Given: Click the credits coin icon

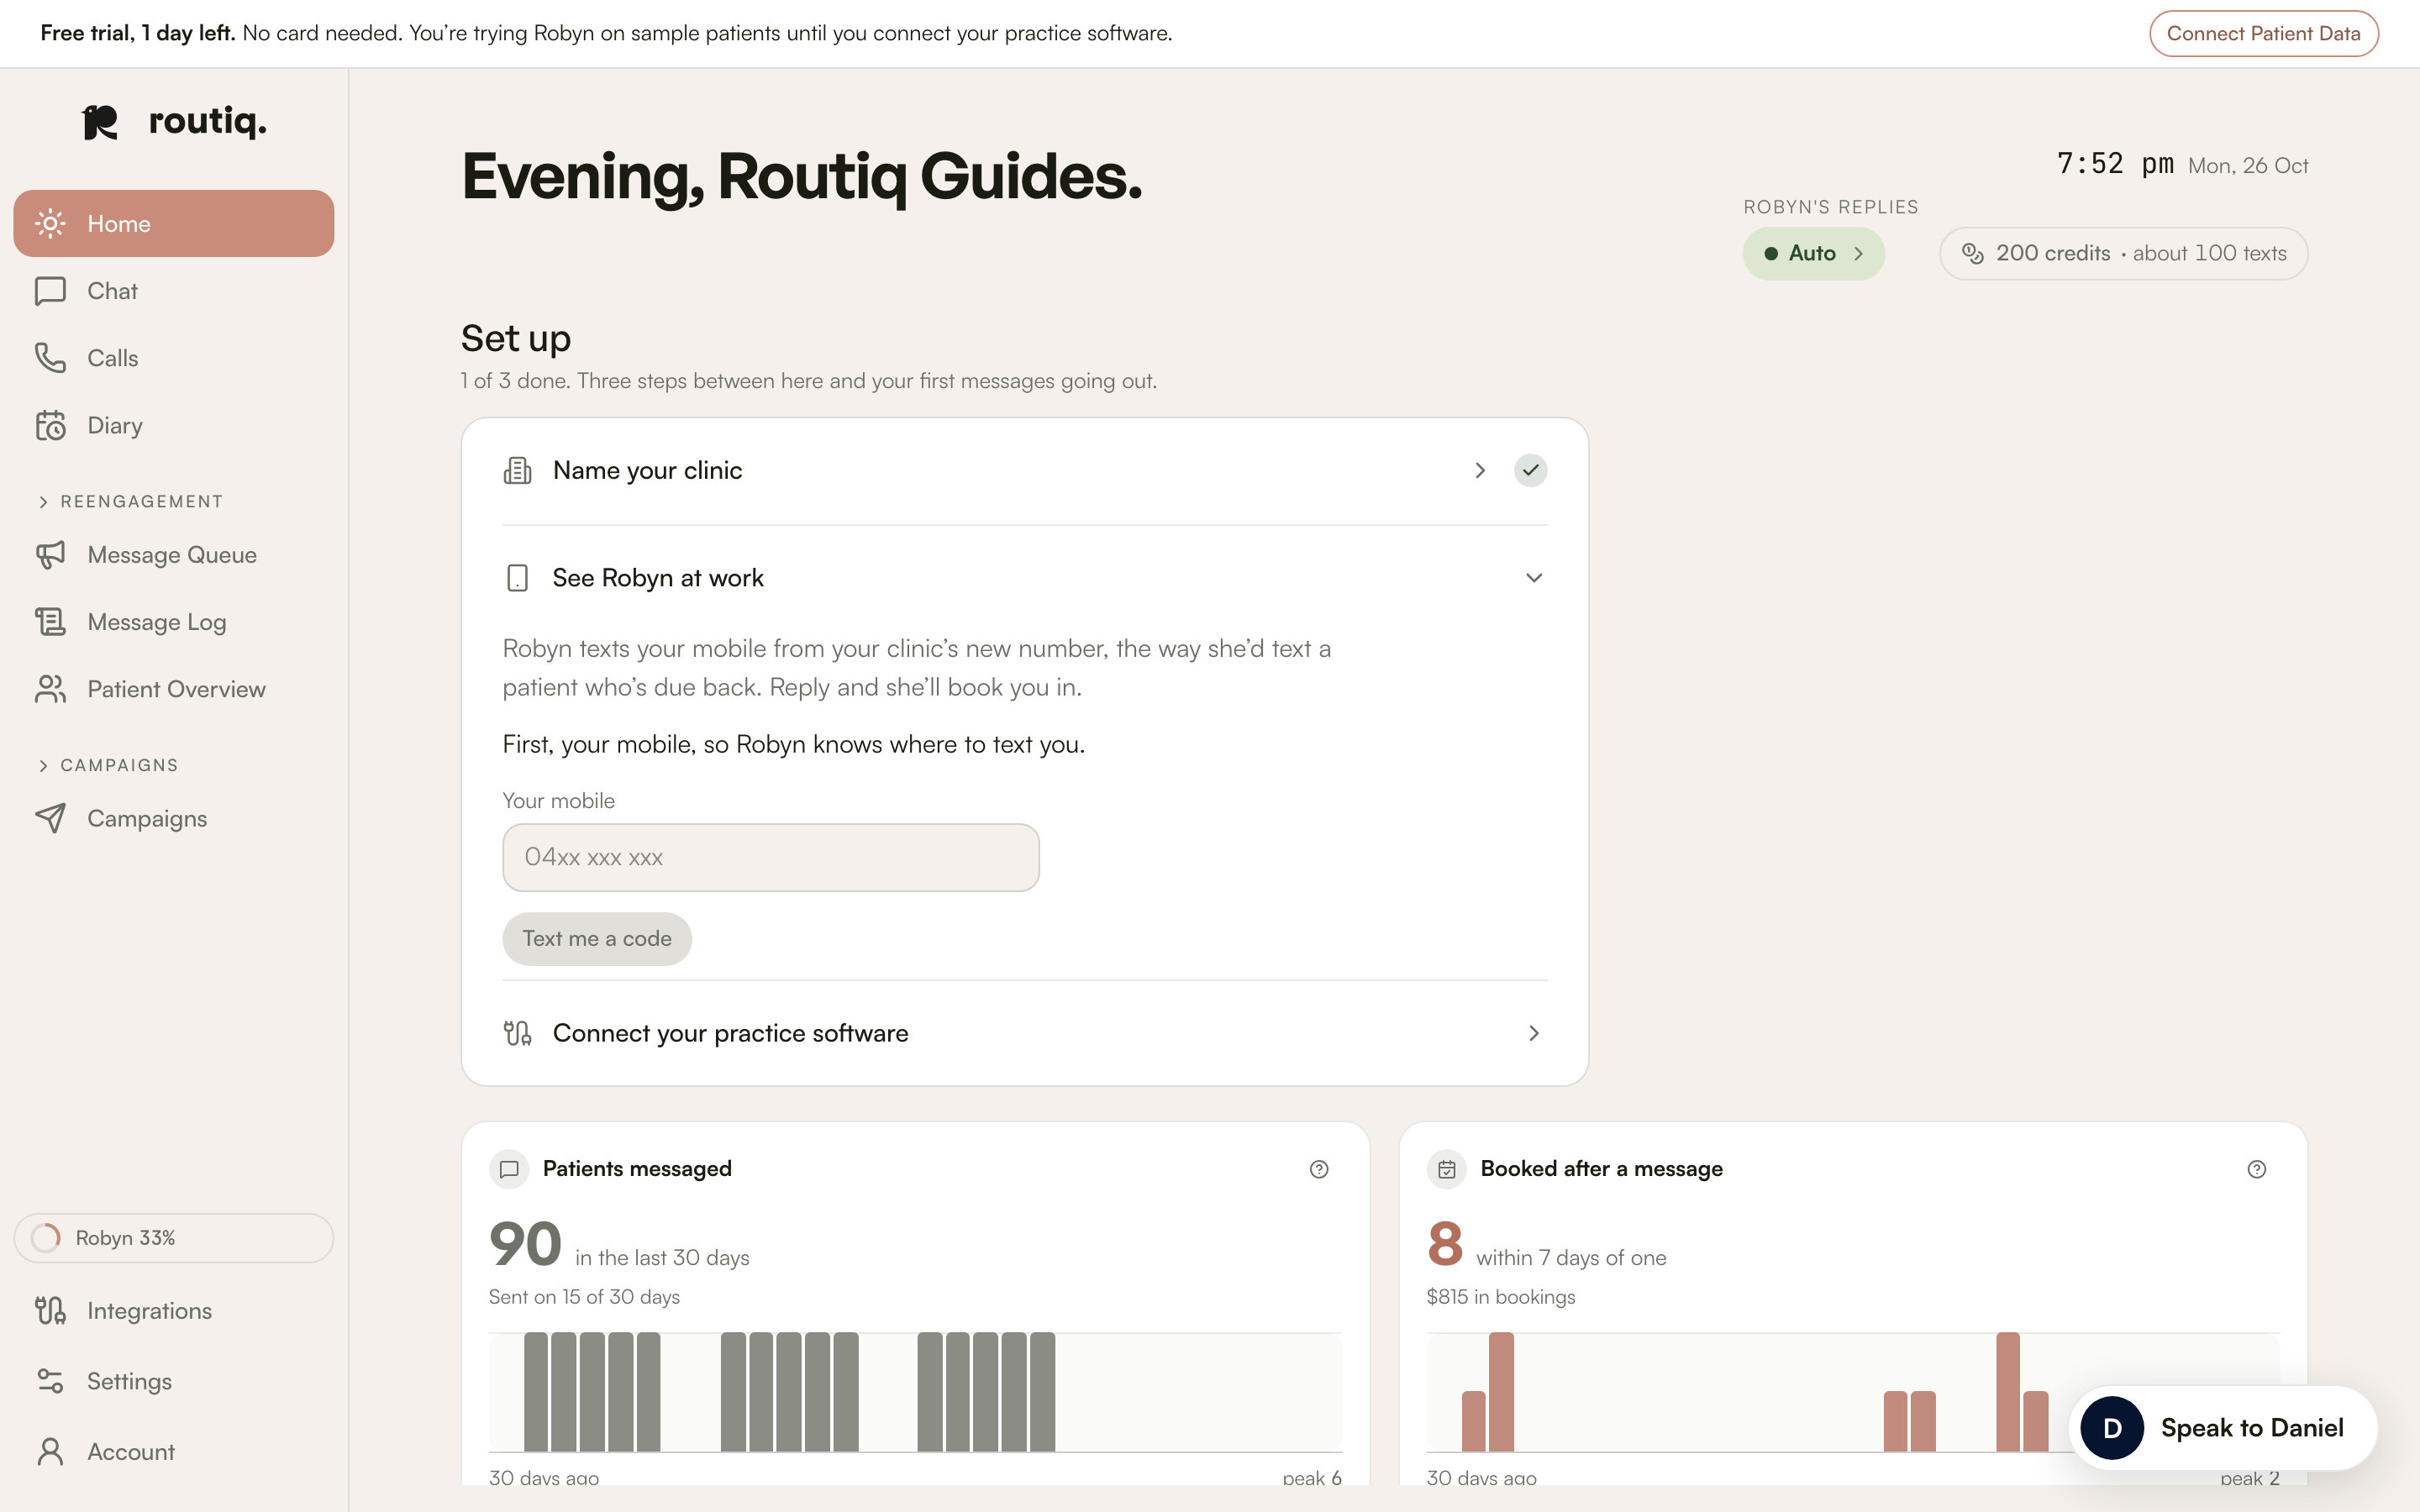Looking at the screenshot, I should click(x=1972, y=254).
